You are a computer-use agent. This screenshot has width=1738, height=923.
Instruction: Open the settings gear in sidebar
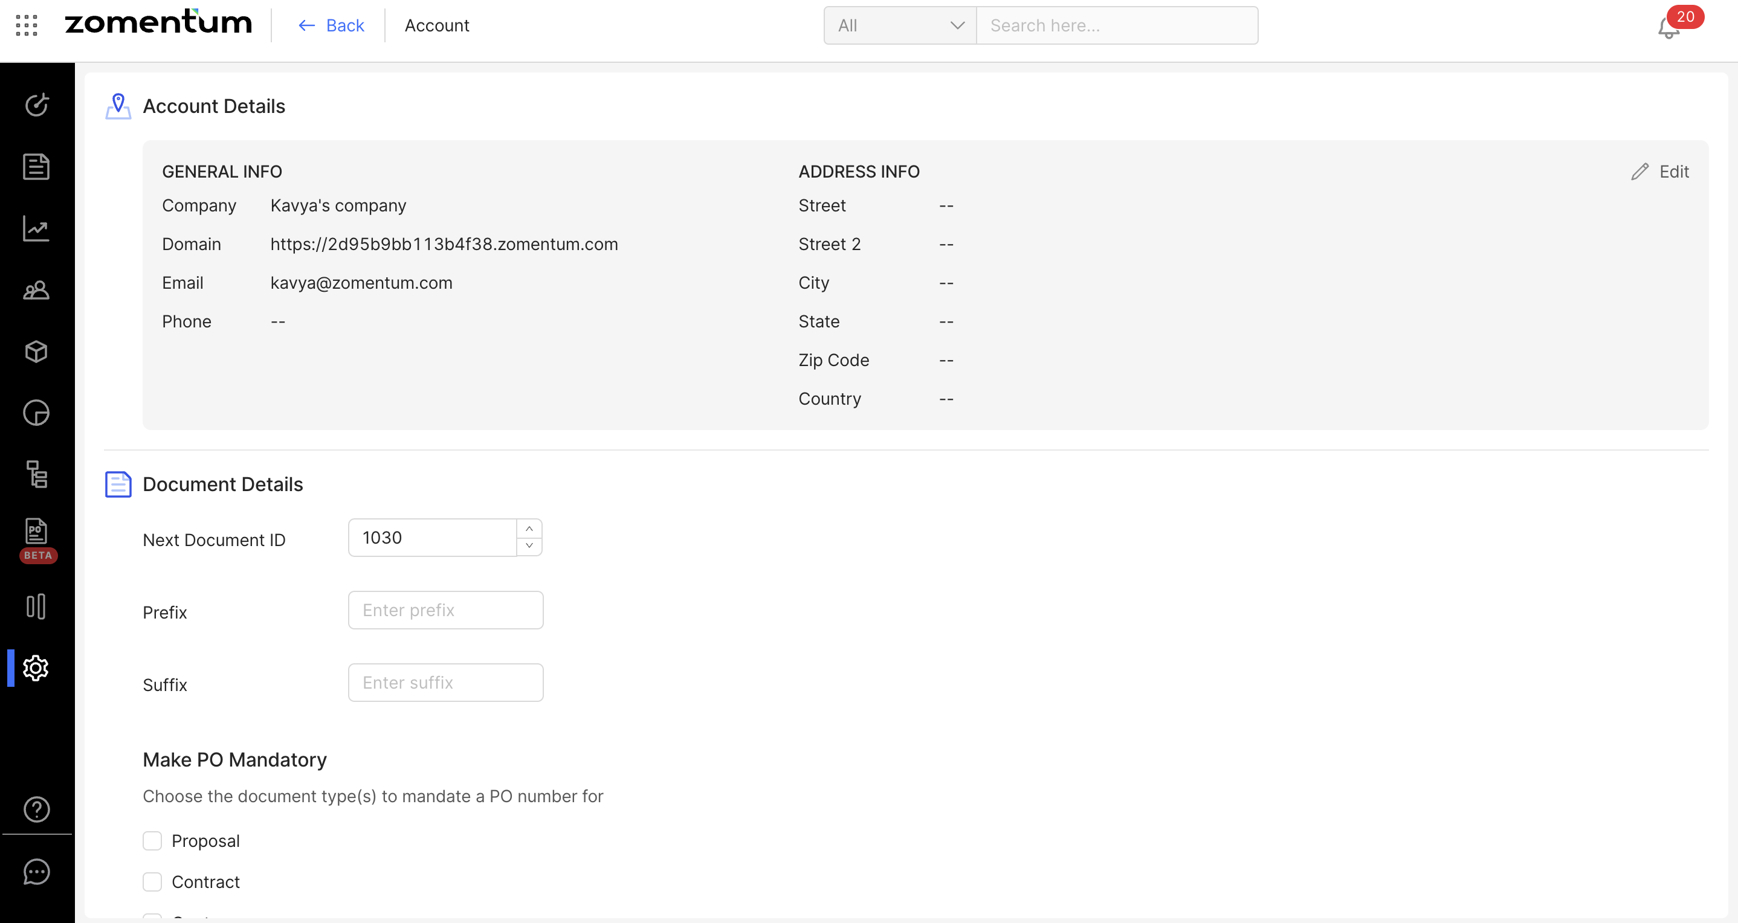coord(36,667)
